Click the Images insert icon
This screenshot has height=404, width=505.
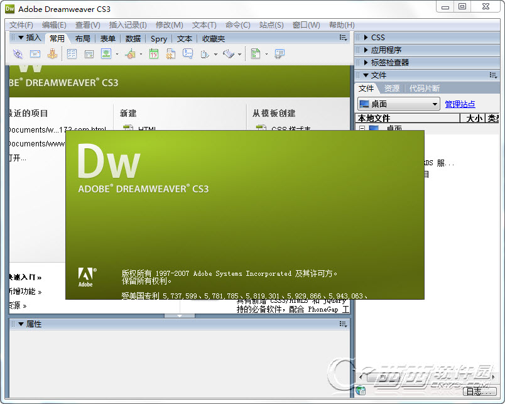[x=106, y=54]
